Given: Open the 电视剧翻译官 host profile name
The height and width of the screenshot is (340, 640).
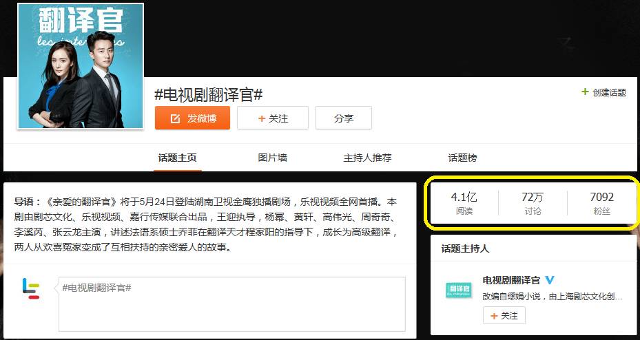Looking at the screenshot, I should [511, 281].
